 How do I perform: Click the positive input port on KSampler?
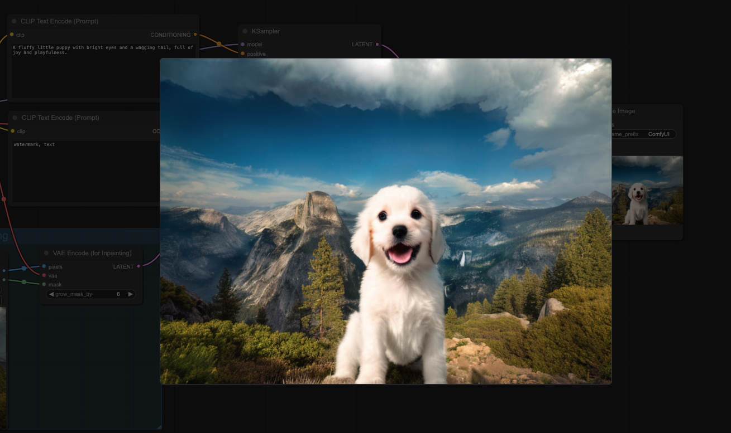click(242, 53)
